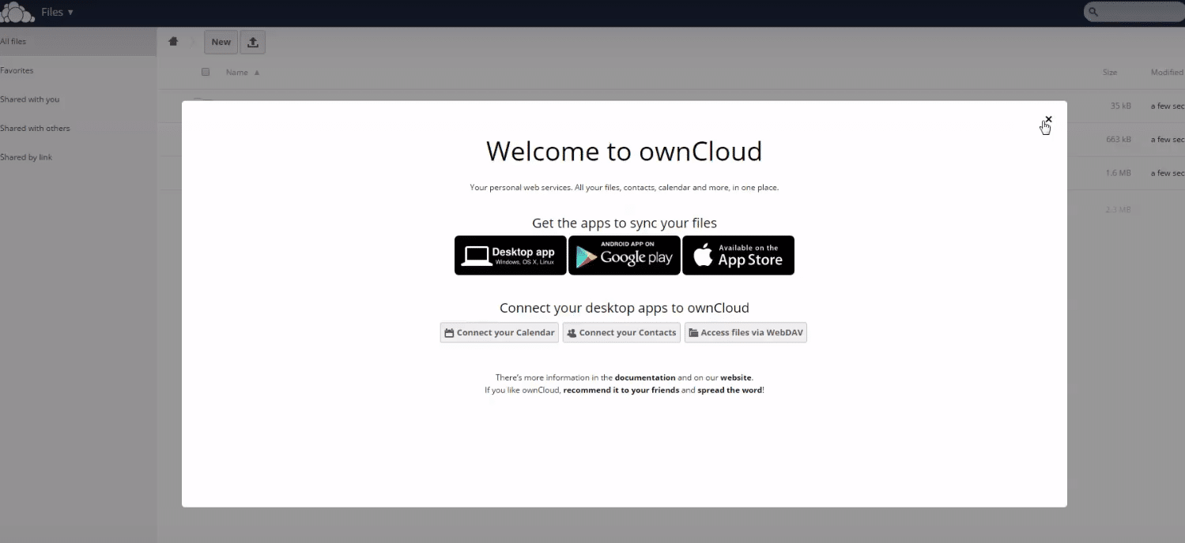Sort by the Size column header
The height and width of the screenshot is (543, 1185).
pyautogui.click(x=1110, y=73)
